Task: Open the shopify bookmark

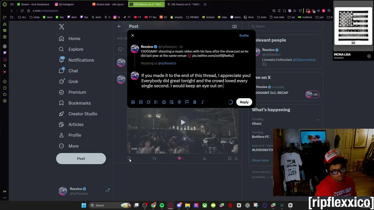Action: (176, 17)
